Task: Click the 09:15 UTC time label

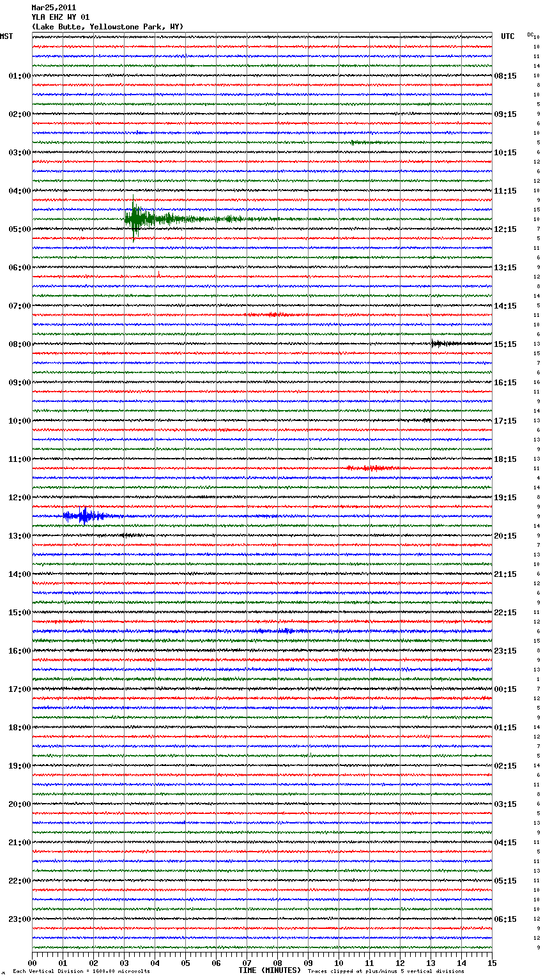Action: click(505, 114)
